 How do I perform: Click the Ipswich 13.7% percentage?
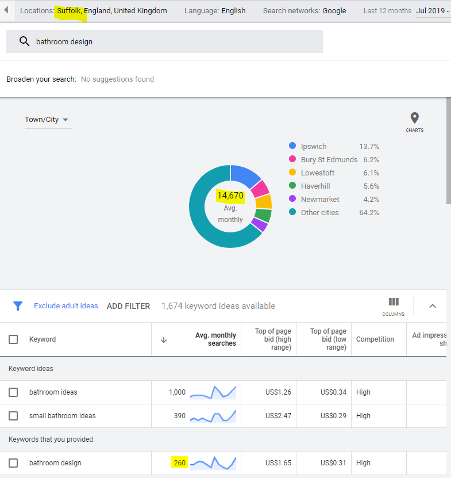369,147
